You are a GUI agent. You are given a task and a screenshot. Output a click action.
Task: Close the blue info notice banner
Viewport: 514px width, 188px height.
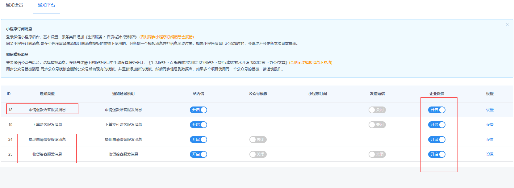pos(507,25)
